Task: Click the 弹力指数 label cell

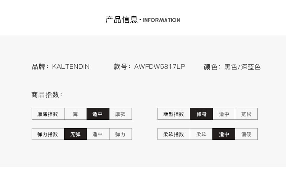Action: click(48, 134)
